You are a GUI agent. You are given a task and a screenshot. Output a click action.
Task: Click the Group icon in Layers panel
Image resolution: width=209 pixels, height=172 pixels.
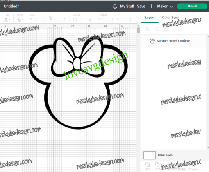(148, 29)
